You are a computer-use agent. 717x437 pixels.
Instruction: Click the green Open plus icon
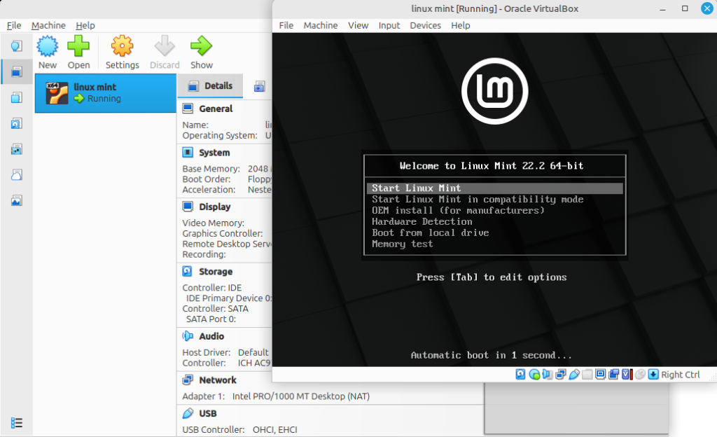(78, 48)
